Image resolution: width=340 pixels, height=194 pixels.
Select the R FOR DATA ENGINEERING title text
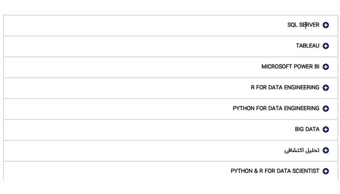coord(285,87)
